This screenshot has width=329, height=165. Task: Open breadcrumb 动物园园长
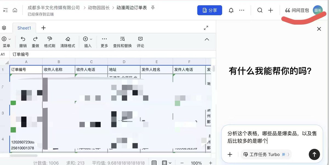pyautogui.click(x=99, y=8)
